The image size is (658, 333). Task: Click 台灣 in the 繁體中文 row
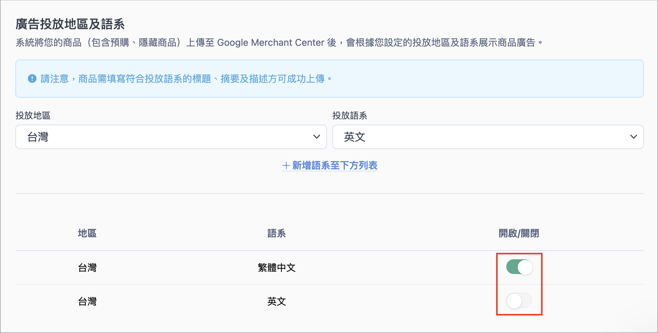coord(87,268)
